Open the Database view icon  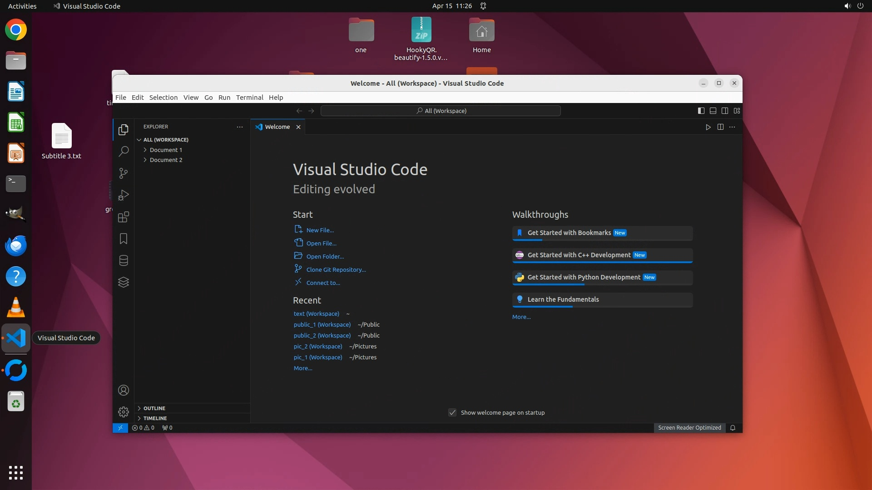pyautogui.click(x=123, y=260)
